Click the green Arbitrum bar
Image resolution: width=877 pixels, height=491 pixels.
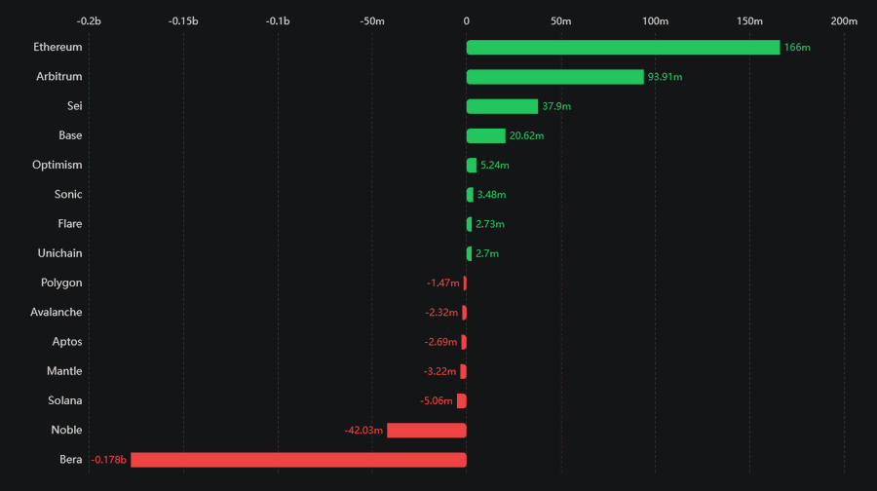pos(554,77)
